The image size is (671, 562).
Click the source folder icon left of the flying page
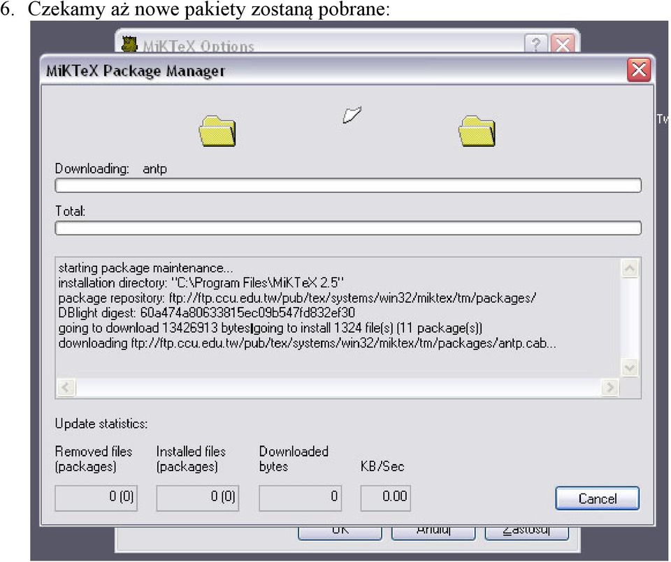click(x=217, y=131)
